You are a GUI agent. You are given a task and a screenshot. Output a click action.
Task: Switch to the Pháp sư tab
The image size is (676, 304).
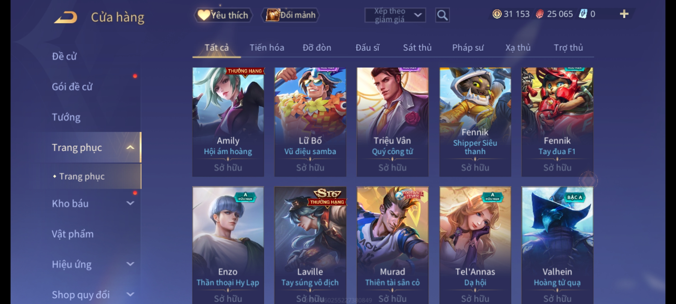(468, 48)
